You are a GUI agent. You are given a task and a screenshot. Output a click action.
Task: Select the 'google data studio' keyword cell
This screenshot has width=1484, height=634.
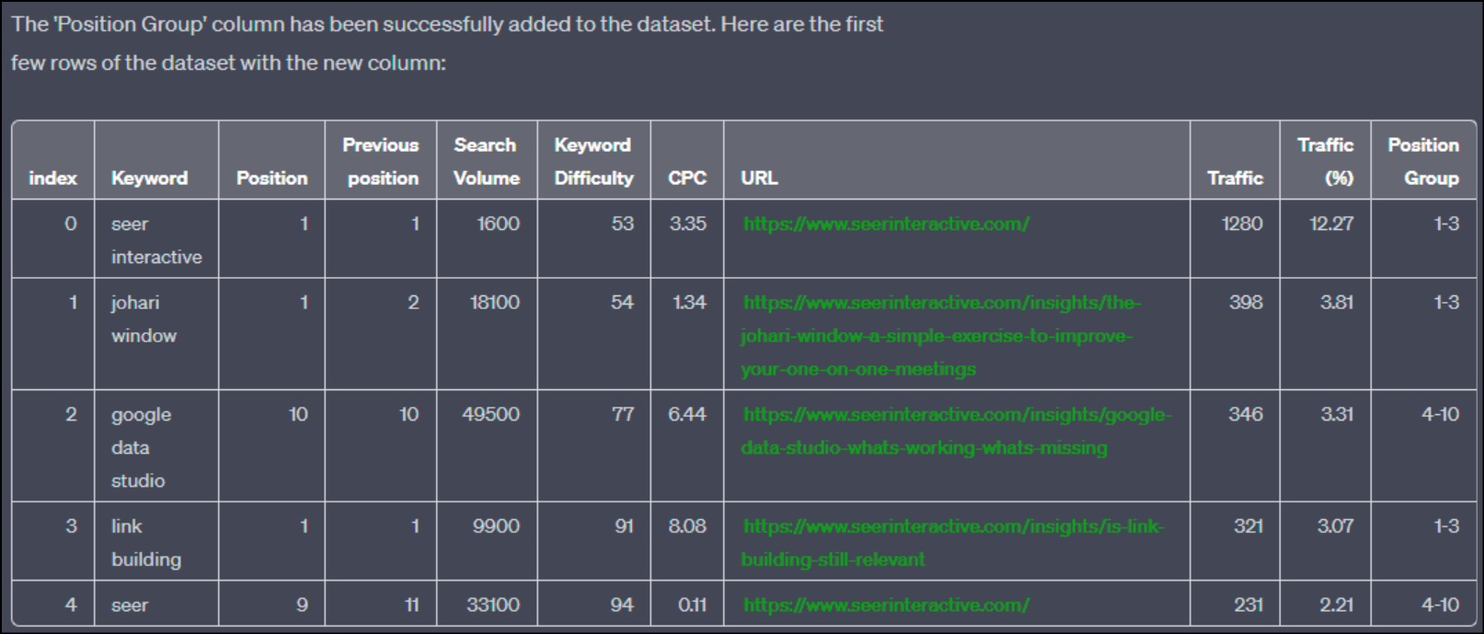pyautogui.click(x=140, y=447)
